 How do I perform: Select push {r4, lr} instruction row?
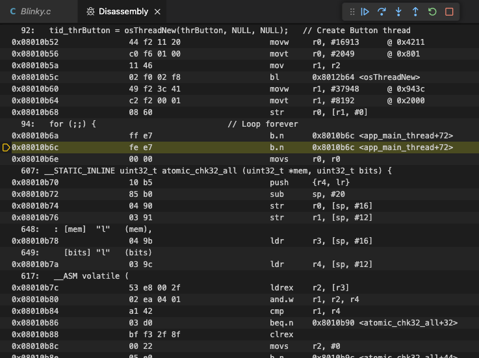pyautogui.click(x=239, y=183)
